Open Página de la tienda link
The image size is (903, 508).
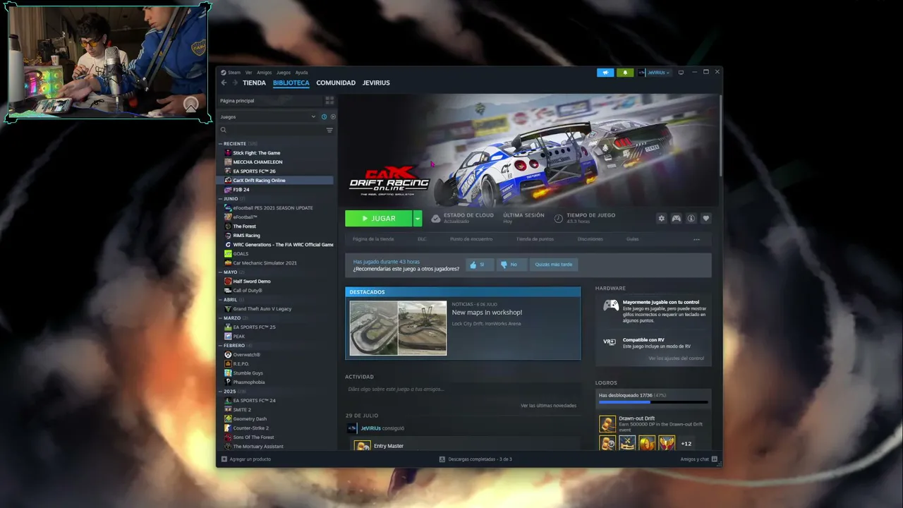coord(373,239)
